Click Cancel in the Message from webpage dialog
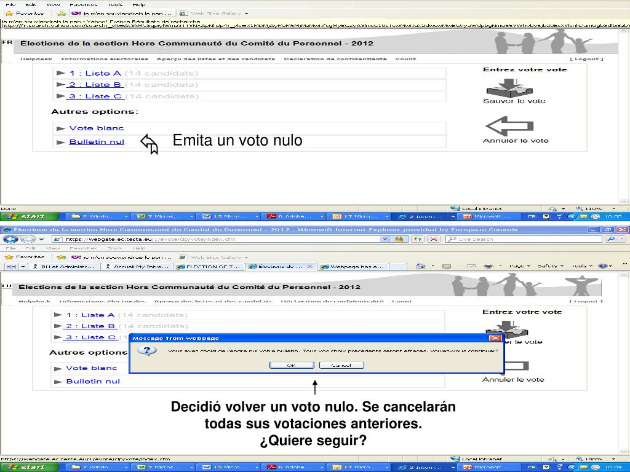Viewport: 630px width, 472px height. pyautogui.click(x=341, y=365)
